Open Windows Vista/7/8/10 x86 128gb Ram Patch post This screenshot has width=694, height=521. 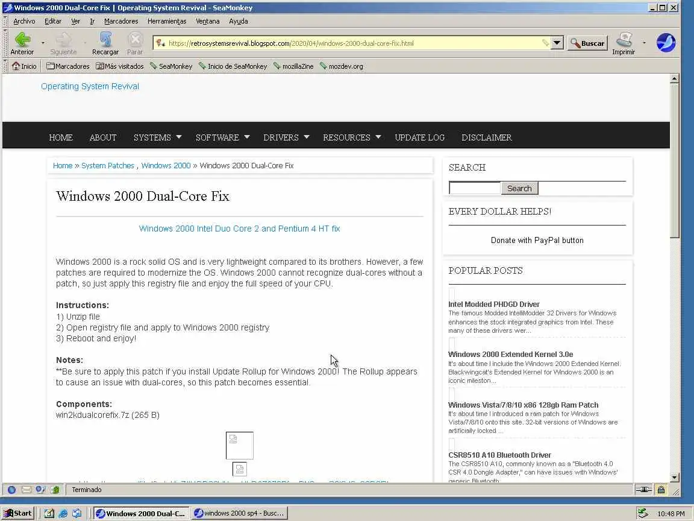(x=523, y=405)
